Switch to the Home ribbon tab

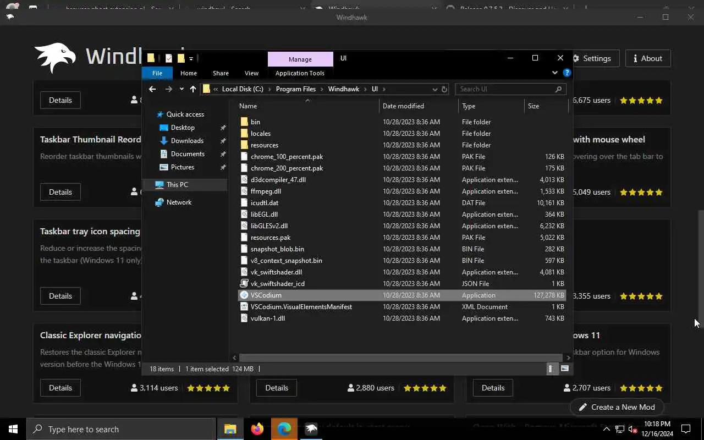[189, 73]
